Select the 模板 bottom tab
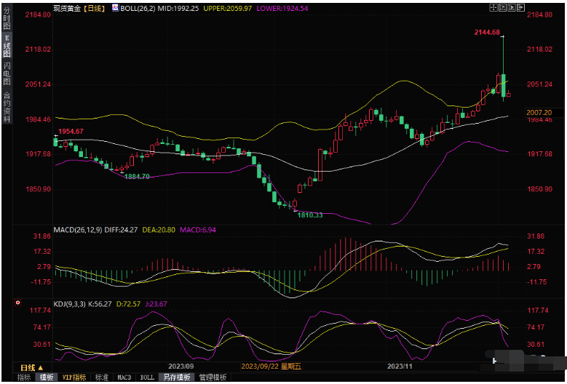This screenshot has width=567, height=384. (x=47, y=377)
